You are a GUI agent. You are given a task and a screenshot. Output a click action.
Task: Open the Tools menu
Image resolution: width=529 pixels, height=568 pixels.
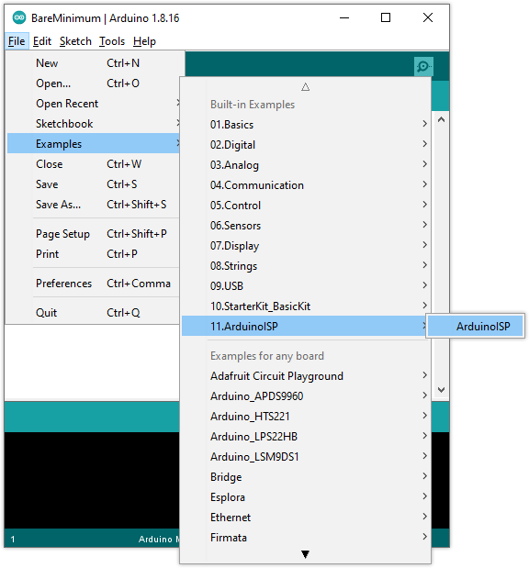pyautogui.click(x=112, y=41)
